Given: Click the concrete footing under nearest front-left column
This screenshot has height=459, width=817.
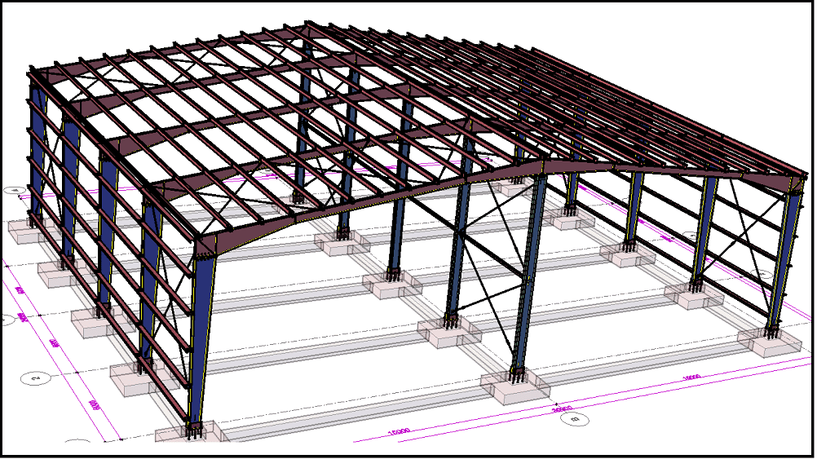Looking at the screenshot, I should pos(189,433).
